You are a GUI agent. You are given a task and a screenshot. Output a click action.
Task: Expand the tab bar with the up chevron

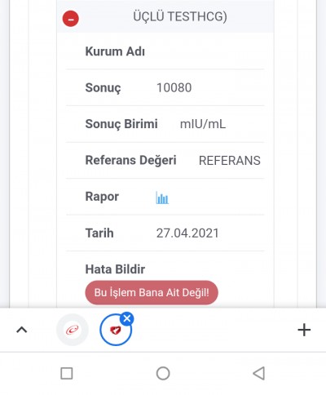click(22, 330)
